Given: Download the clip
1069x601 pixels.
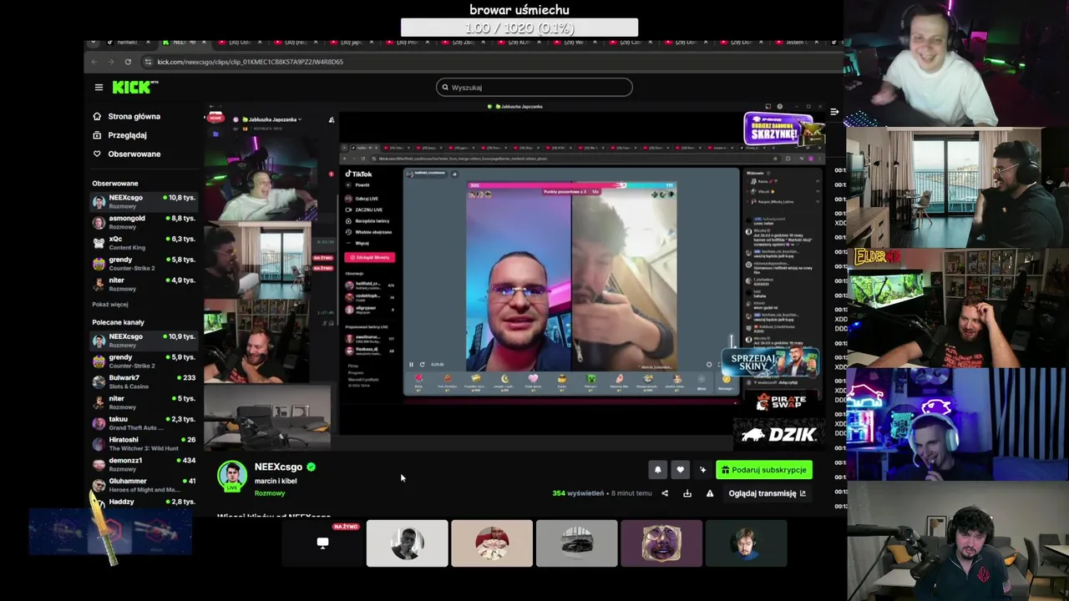Looking at the screenshot, I should 687,493.
